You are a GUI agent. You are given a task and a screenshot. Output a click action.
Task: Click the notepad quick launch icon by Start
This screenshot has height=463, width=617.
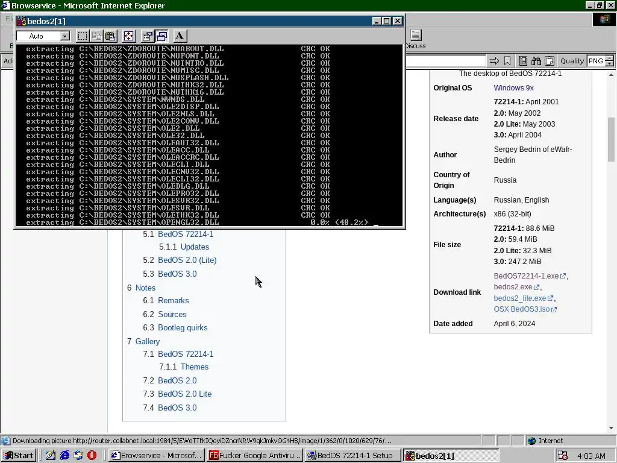pyautogui.click(x=51, y=456)
